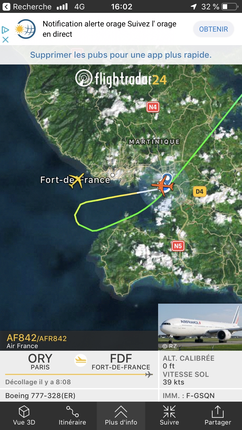
Task: Open Supprimer les pubs link
Action: (121, 55)
